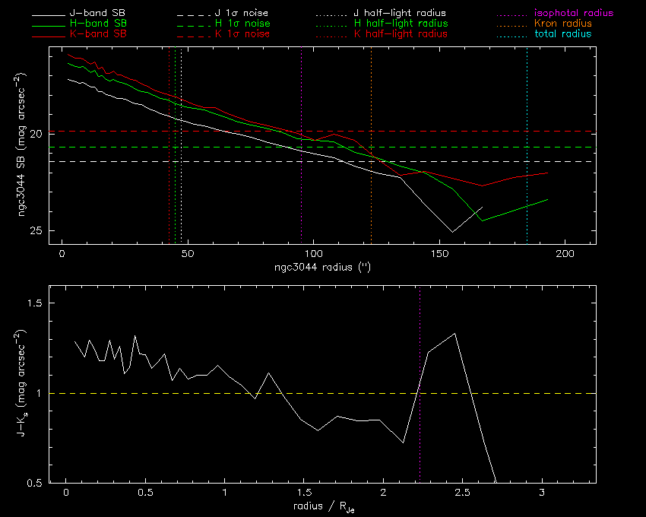Click the "H 1σ noise" legend entry
646x517 pixels.
tap(245, 24)
